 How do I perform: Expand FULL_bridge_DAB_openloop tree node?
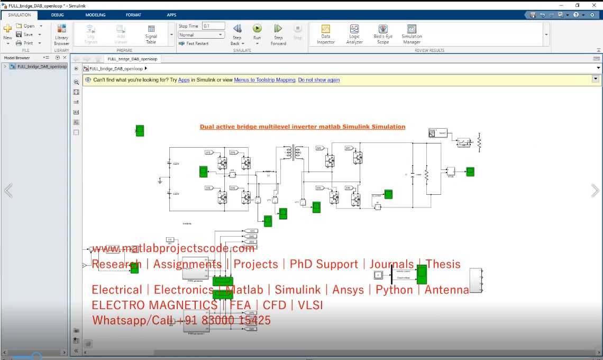[5, 67]
